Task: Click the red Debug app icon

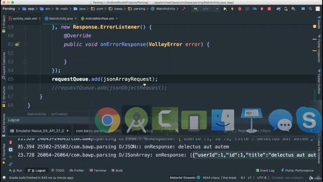Action: pos(240,9)
